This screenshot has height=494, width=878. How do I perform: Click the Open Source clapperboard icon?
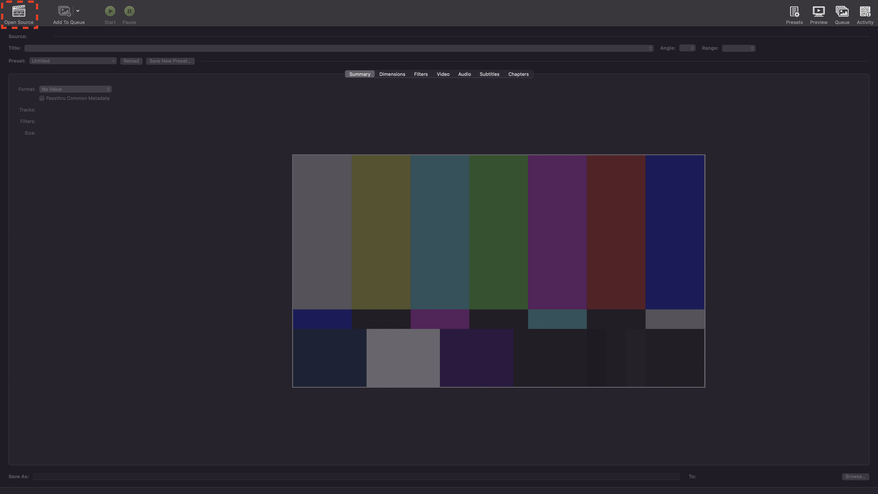point(19,11)
